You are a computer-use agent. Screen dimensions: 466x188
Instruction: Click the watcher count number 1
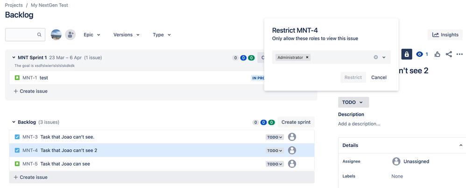427,54
